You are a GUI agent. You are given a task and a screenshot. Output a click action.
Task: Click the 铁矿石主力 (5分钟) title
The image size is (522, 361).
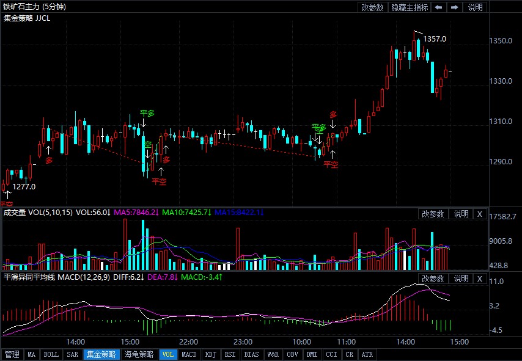[35, 7]
